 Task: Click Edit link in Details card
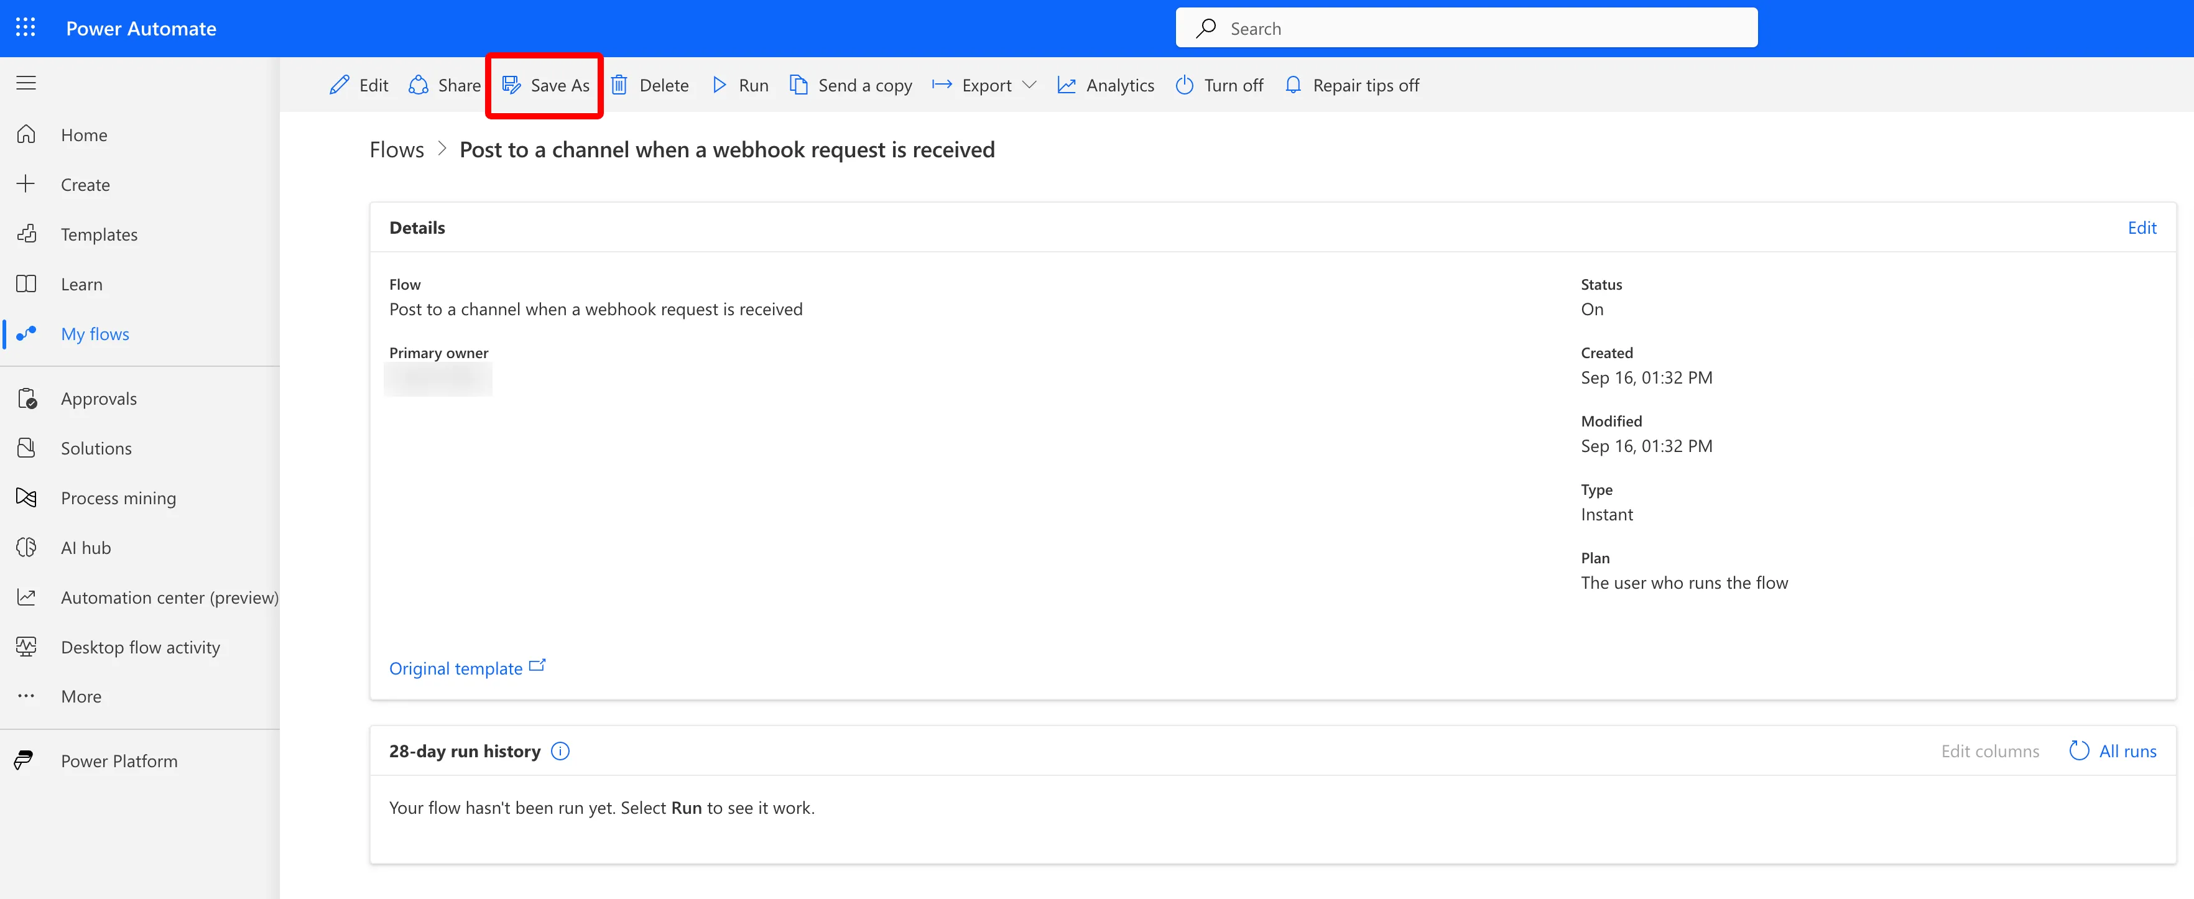click(2141, 228)
